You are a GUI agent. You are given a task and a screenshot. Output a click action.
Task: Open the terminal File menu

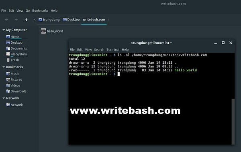pos(72,50)
